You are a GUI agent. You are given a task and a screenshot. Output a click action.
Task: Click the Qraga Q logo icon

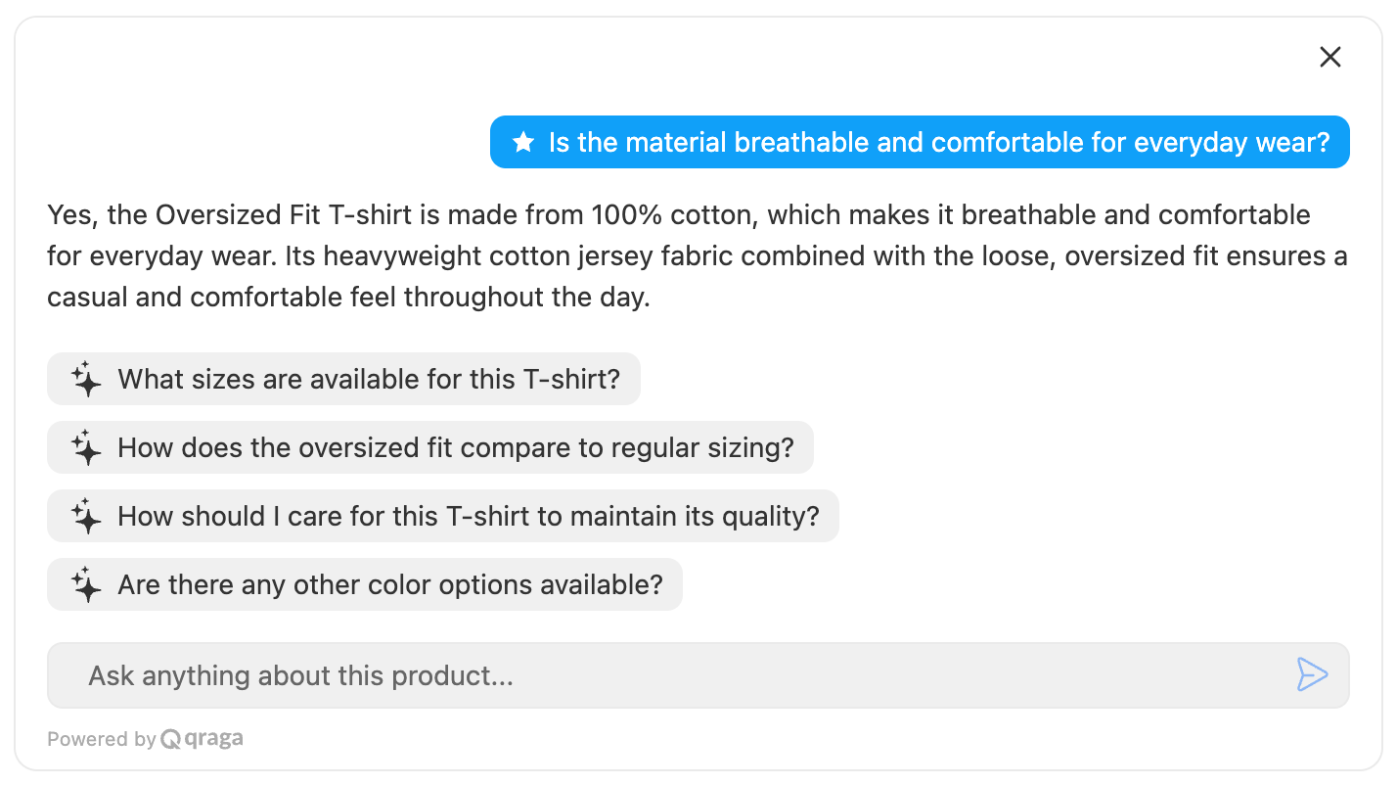pos(171,739)
